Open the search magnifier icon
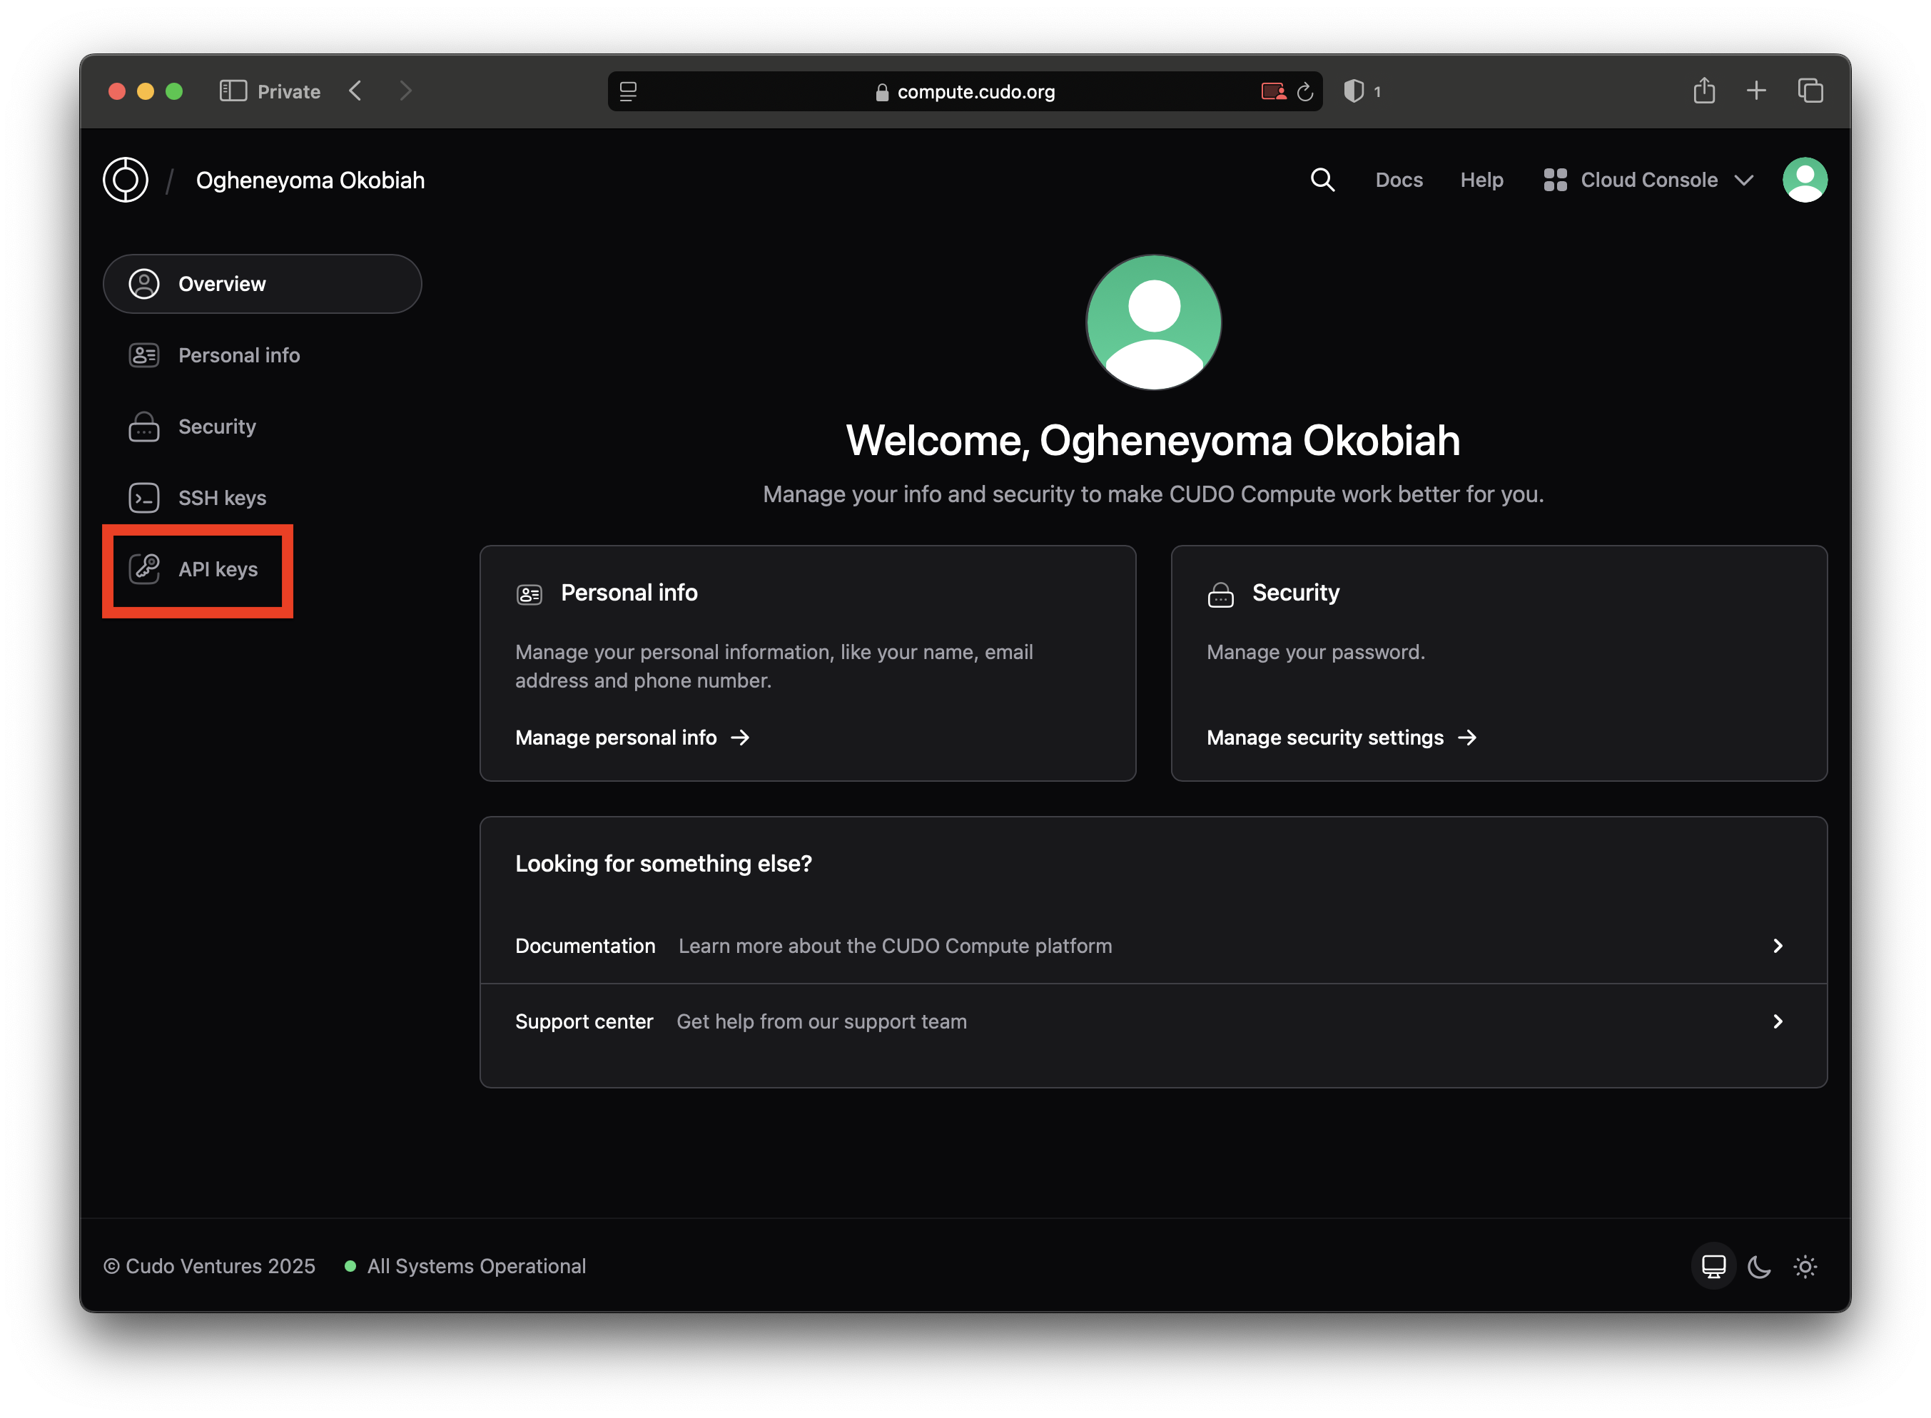The height and width of the screenshot is (1418, 1931). click(x=1322, y=180)
